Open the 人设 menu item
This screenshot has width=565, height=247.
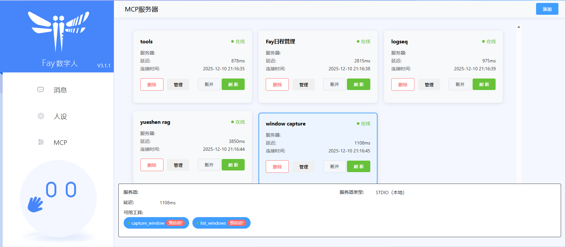tap(60, 116)
